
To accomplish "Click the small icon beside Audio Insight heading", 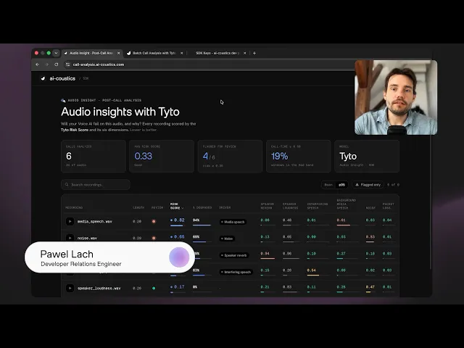I will tap(63, 101).
